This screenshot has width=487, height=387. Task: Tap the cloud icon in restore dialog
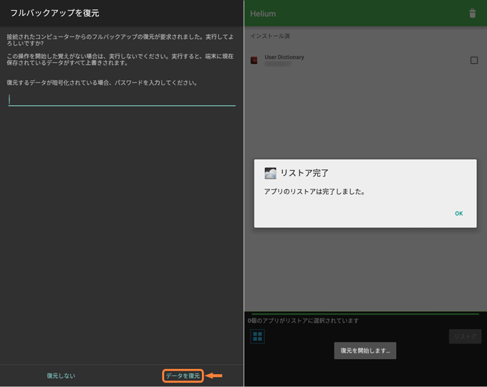[270, 173]
